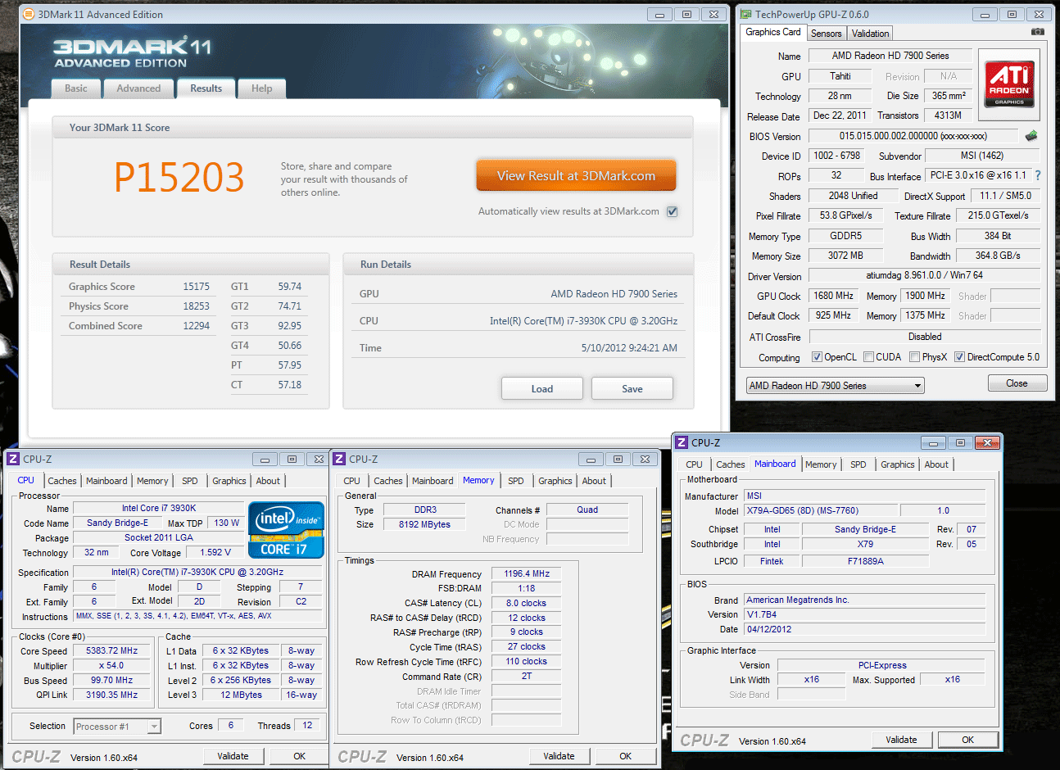This screenshot has width=1060, height=770.
Task: Click the GT4 50.66 result value
Action: click(x=290, y=346)
